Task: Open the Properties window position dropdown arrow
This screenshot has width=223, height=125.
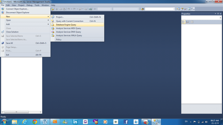Action: 215,14
